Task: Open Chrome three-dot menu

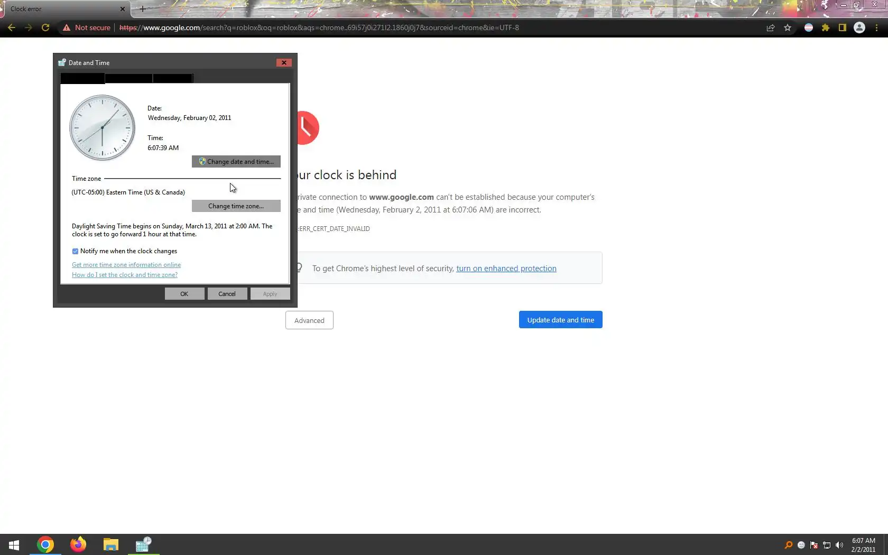Action: 877,27
